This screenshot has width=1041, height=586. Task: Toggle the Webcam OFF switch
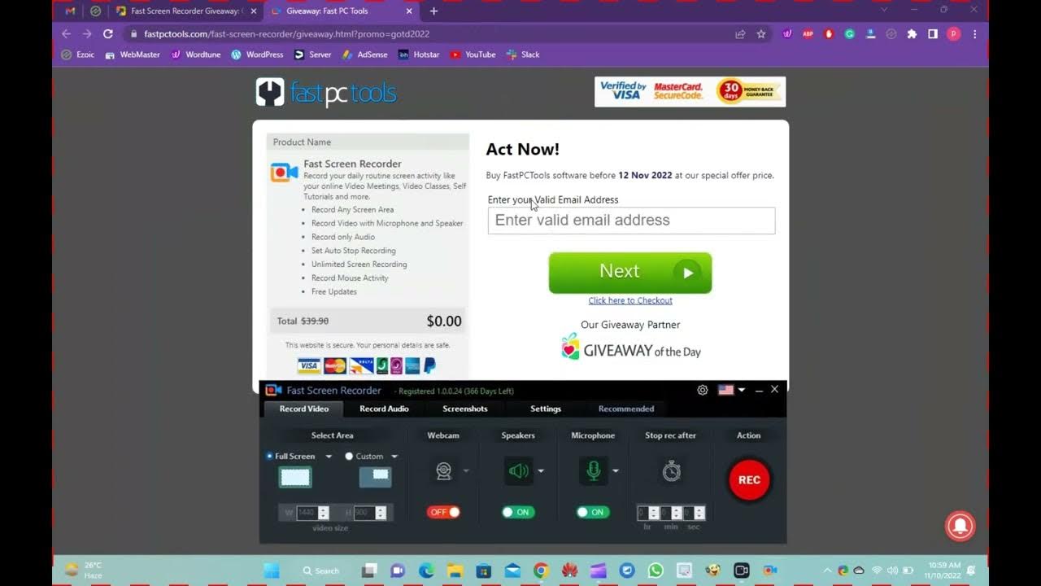(443, 512)
